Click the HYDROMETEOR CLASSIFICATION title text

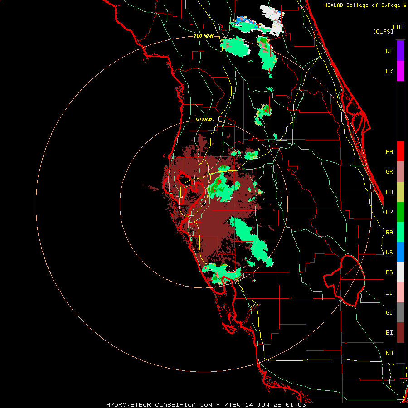pos(159,405)
